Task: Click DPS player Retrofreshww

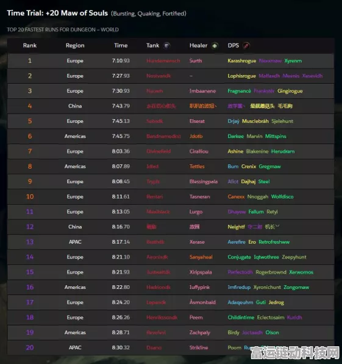Action: 274,242
